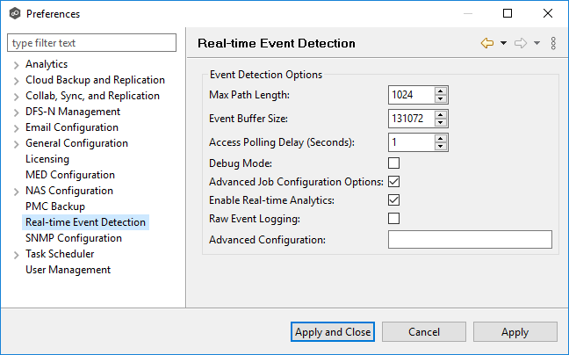
Task: Open the User Management preferences page
Action: tap(68, 270)
